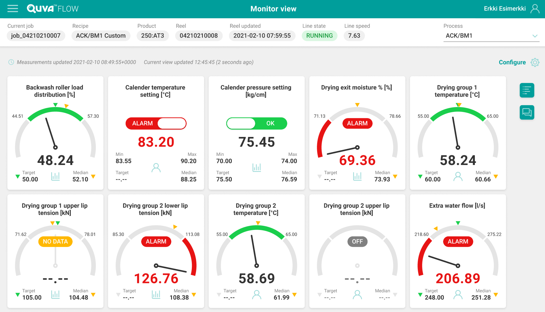Click the red value 83.20 on Calender temperature

point(156,142)
